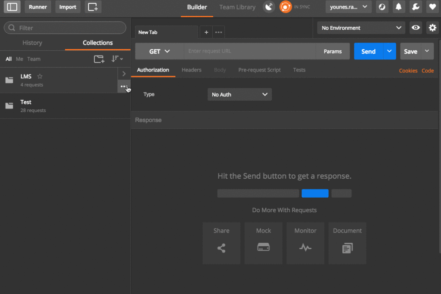Add a new request tab

click(206, 32)
